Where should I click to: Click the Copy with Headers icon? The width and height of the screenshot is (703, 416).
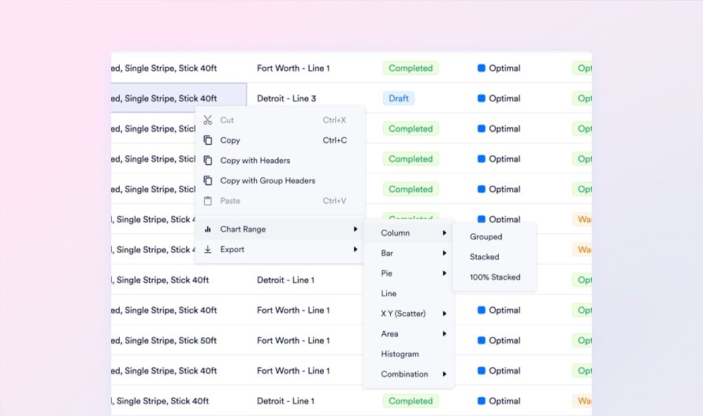click(207, 161)
